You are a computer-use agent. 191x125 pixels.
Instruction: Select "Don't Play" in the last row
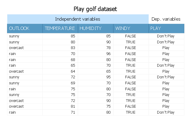click(x=166, y=112)
